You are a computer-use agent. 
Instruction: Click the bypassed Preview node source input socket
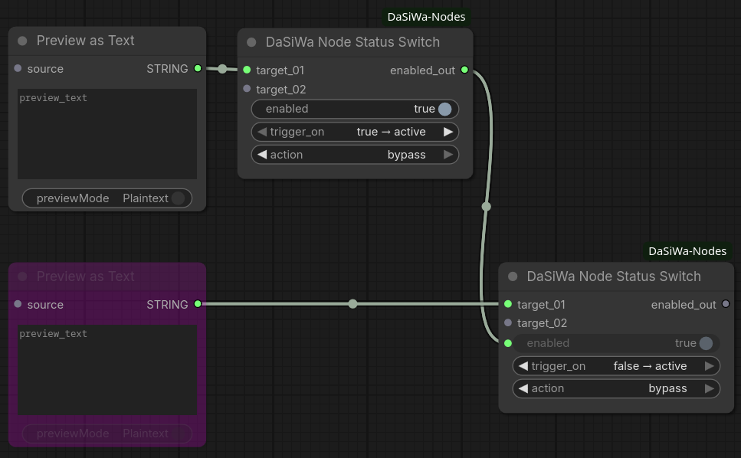(18, 304)
